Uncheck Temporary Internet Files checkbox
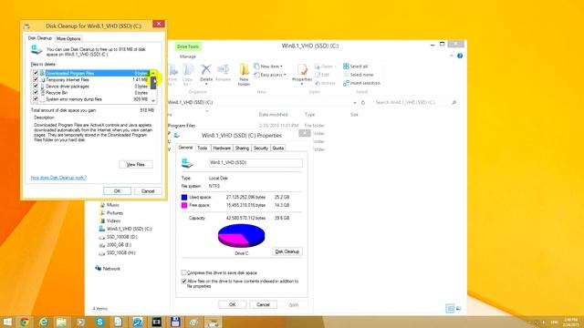The width and height of the screenshot is (584, 328). (36, 79)
